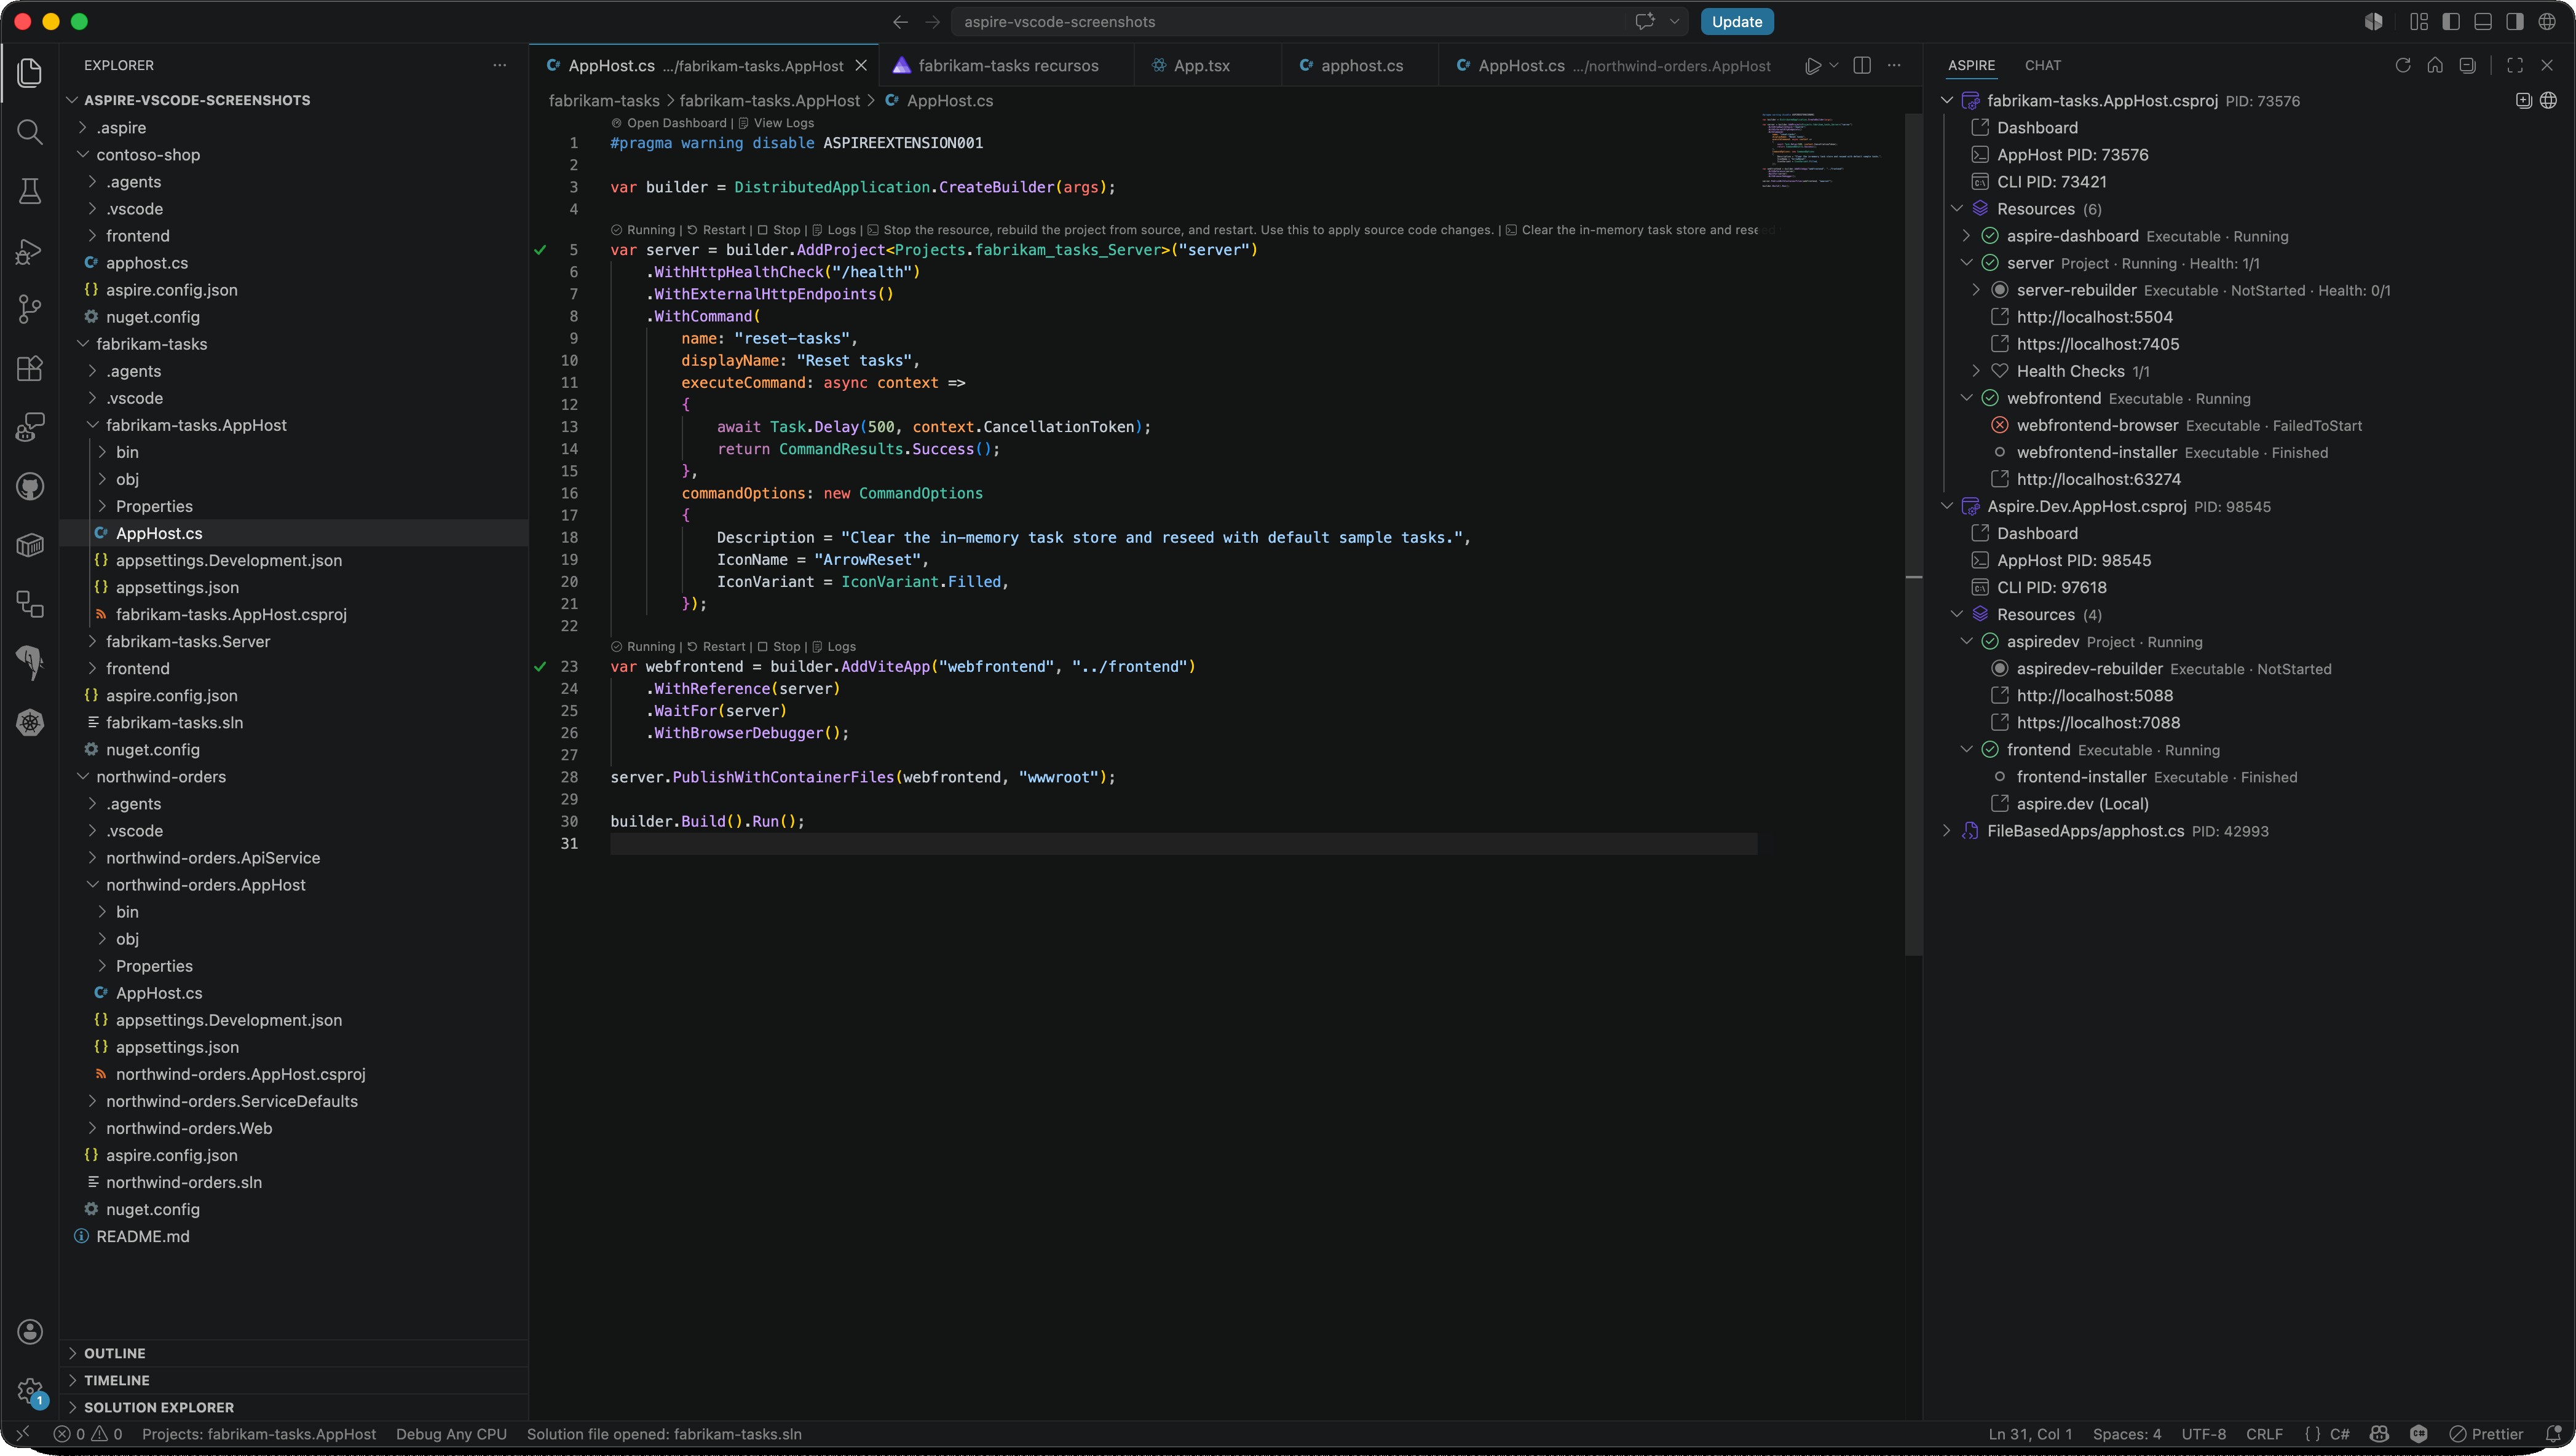
Task: Open http://localhost:5504 endpoint
Action: coord(2094,317)
